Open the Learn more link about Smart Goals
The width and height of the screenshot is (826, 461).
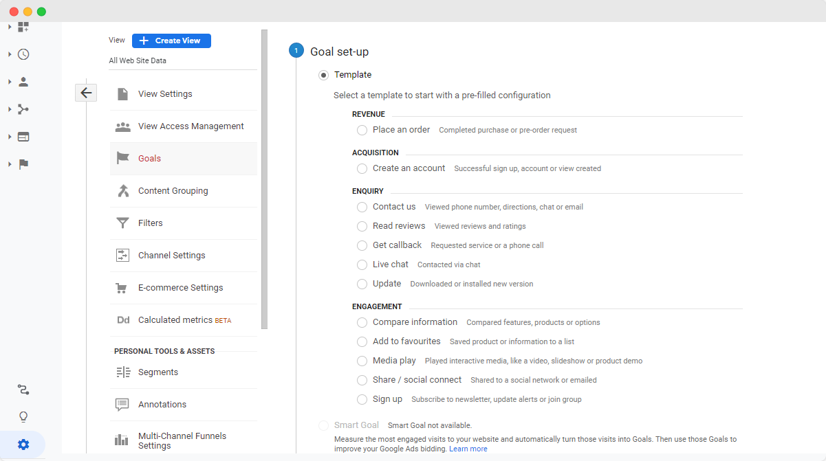(468, 447)
